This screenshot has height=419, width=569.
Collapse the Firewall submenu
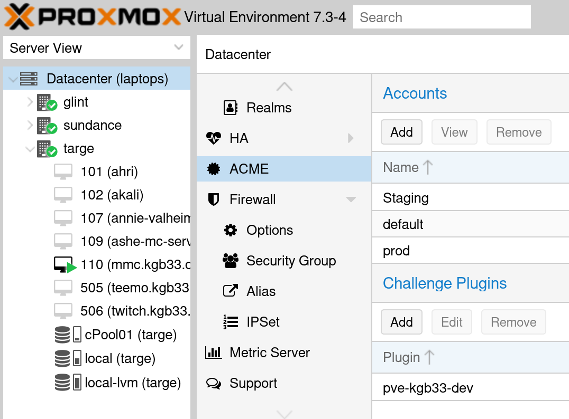click(x=351, y=199)
